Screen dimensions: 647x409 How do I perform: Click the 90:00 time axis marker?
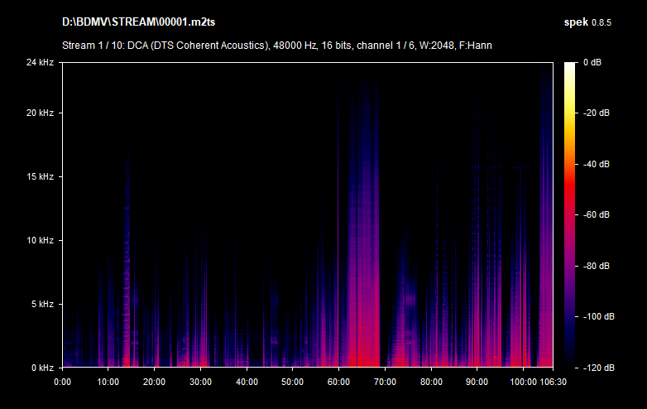[476, 383]
